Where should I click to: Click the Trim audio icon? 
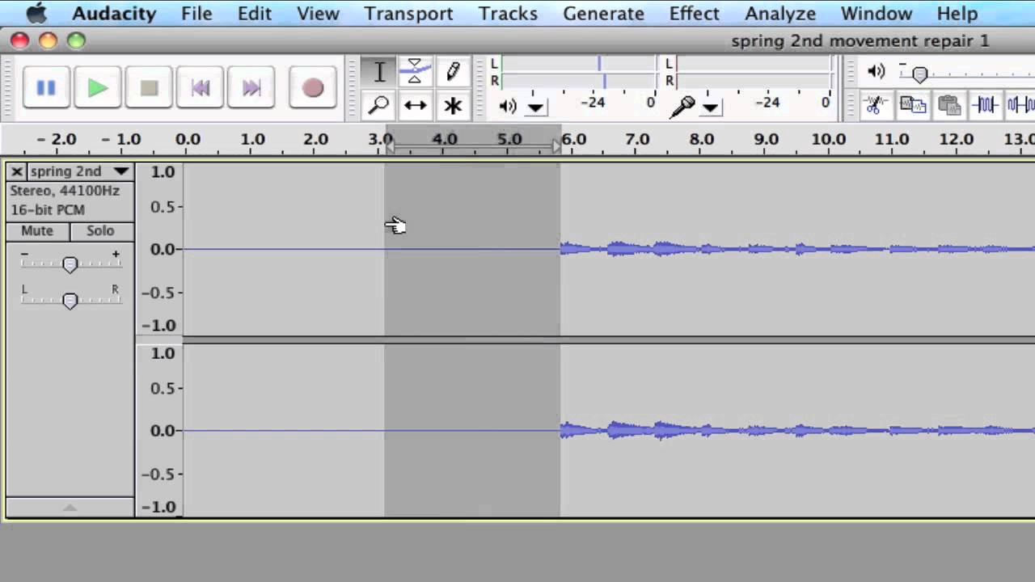tap(985, 104)
